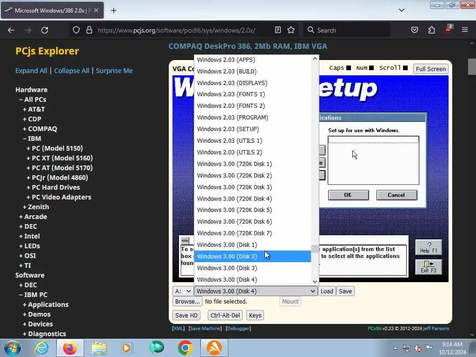Choose Windows 3.00 (Disk 3) entry
The width and height of the screenshot is (476, 357).
[252, 268]
